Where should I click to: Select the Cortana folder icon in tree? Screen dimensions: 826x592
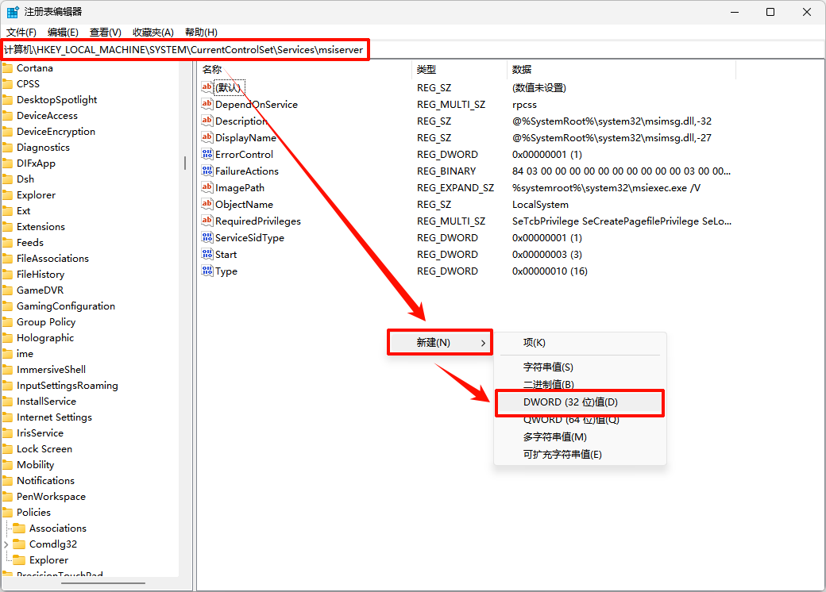[x=8, y=68]
